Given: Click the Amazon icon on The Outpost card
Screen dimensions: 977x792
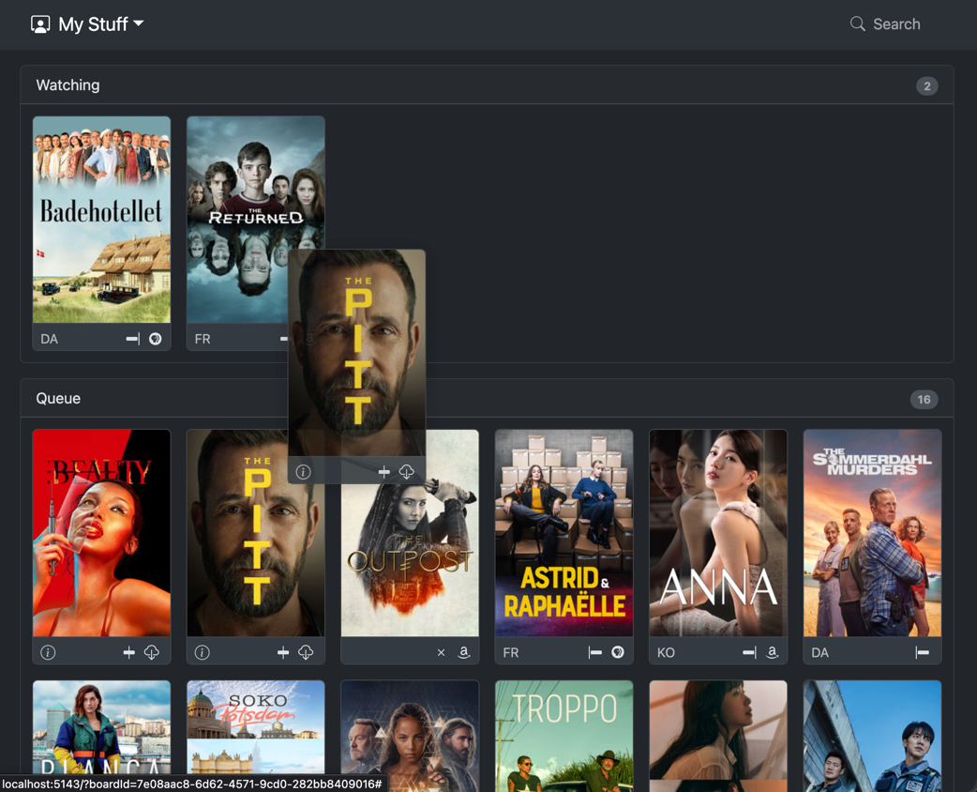Looking at the screenshot, I should tap(463, 652).
